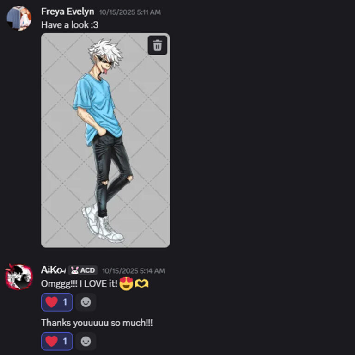Toggle heart reaction on 'Omggg!!! I LOVE it!'

coord(57,302)
